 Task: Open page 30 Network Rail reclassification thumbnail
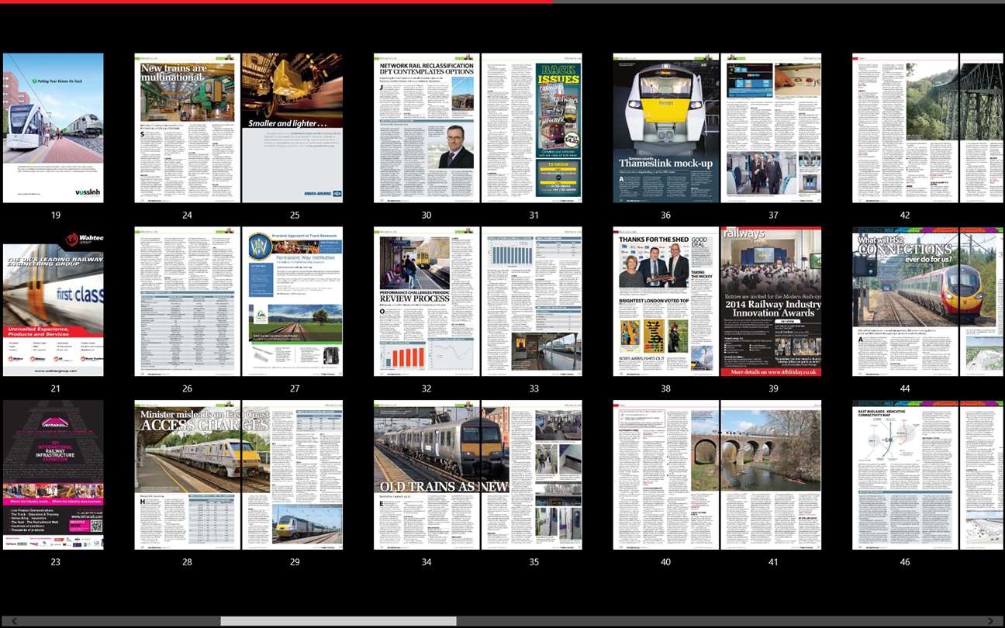tap(427, 128)
